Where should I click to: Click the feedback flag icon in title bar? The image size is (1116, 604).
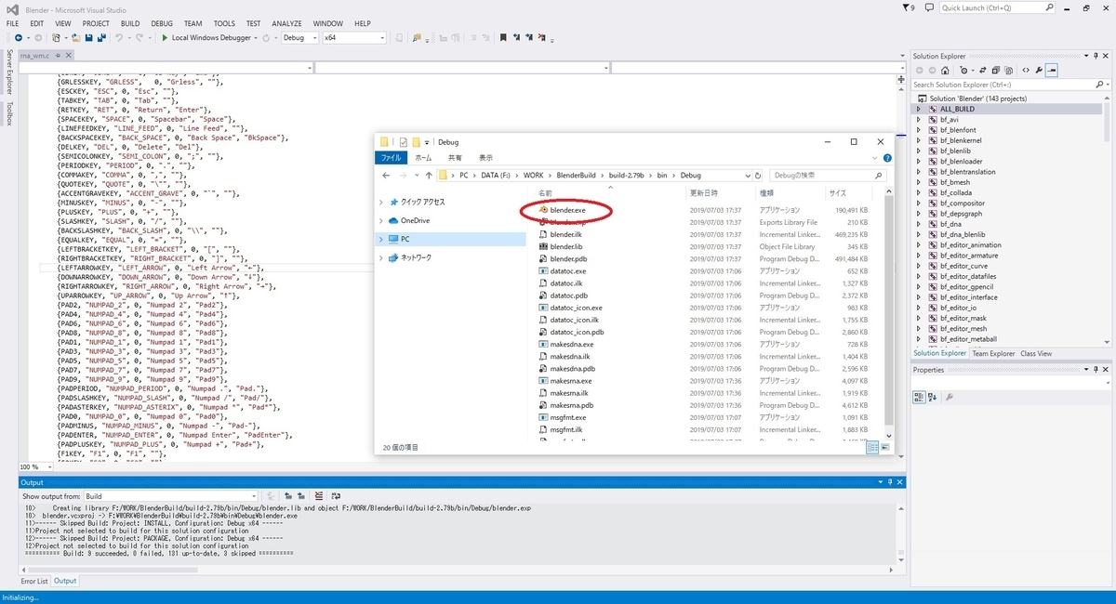click(908, 7)
